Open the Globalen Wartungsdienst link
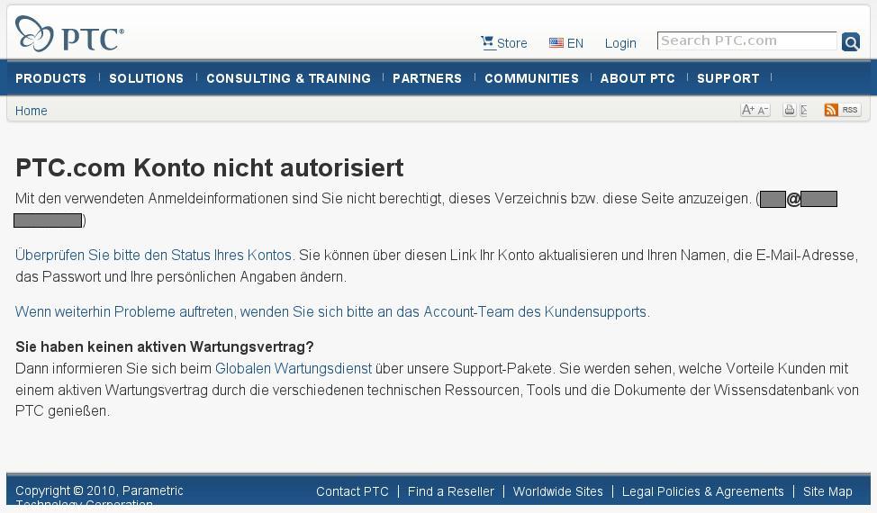 coord(294,368)
